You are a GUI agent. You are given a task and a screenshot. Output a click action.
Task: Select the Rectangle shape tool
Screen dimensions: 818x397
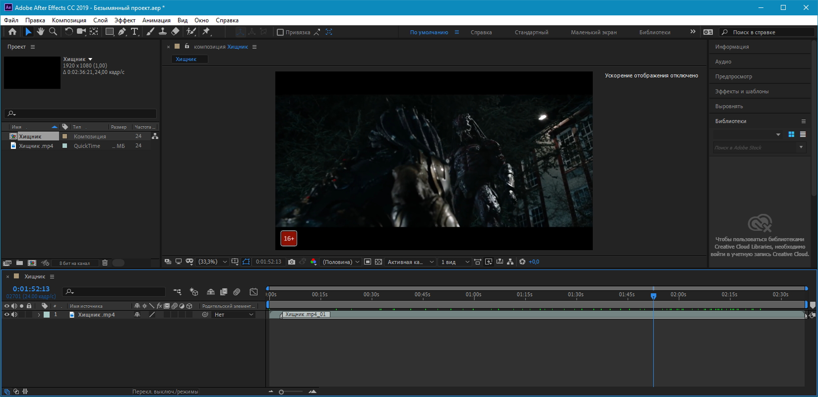(110, 32)
